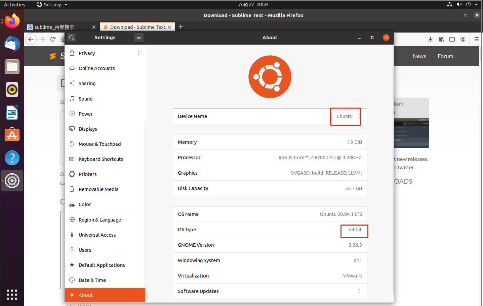
Task: Open Settings app menu in top bar
Action: (x=52, y=4)
